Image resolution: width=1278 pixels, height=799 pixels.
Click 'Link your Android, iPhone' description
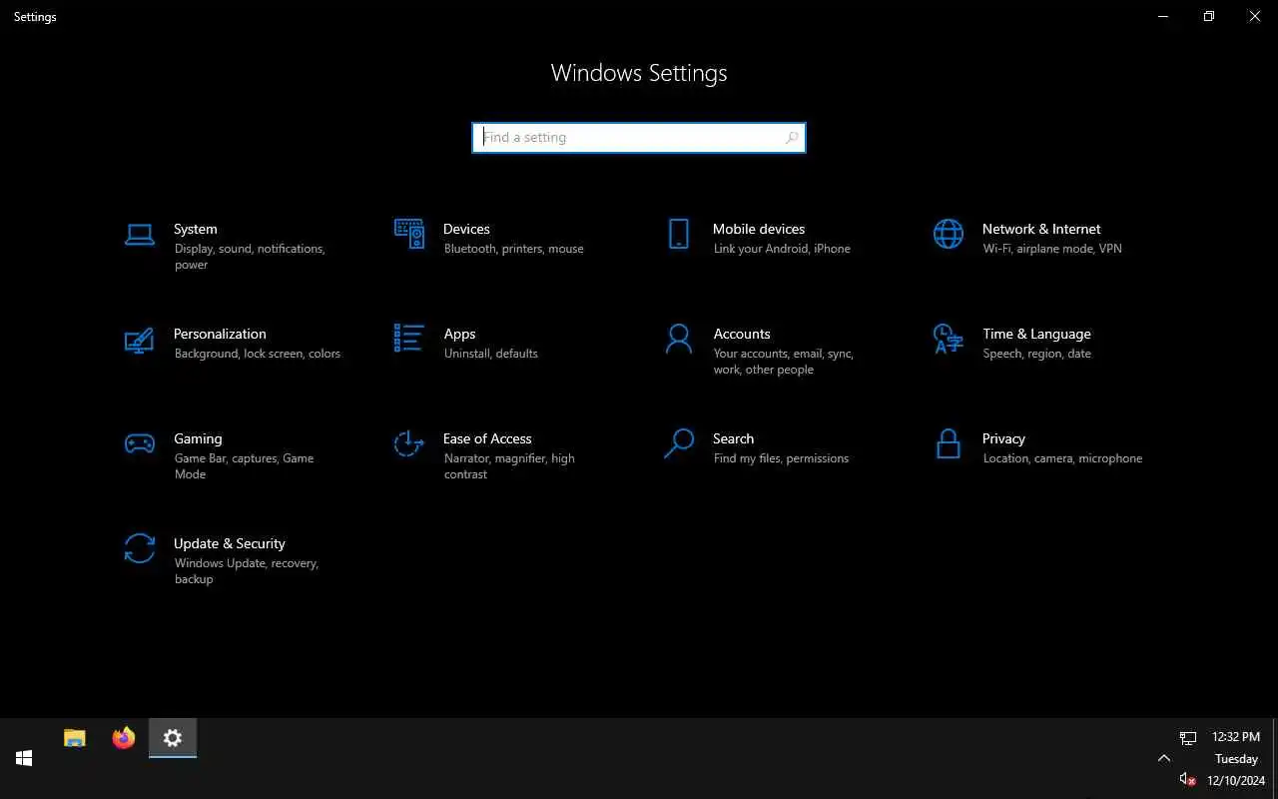pyautogui.click(x=782, y=249)
